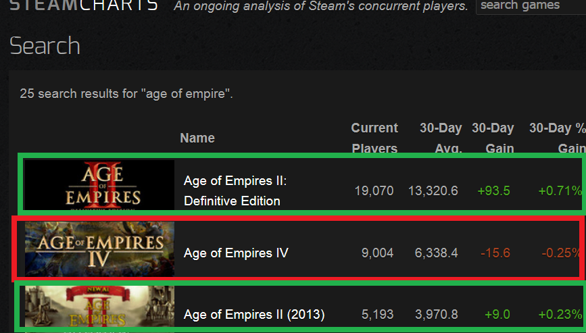The height and width of the screenshot is (333, 586).
Task: Click the 30-Day Gain column header
Action: [493, 138]
